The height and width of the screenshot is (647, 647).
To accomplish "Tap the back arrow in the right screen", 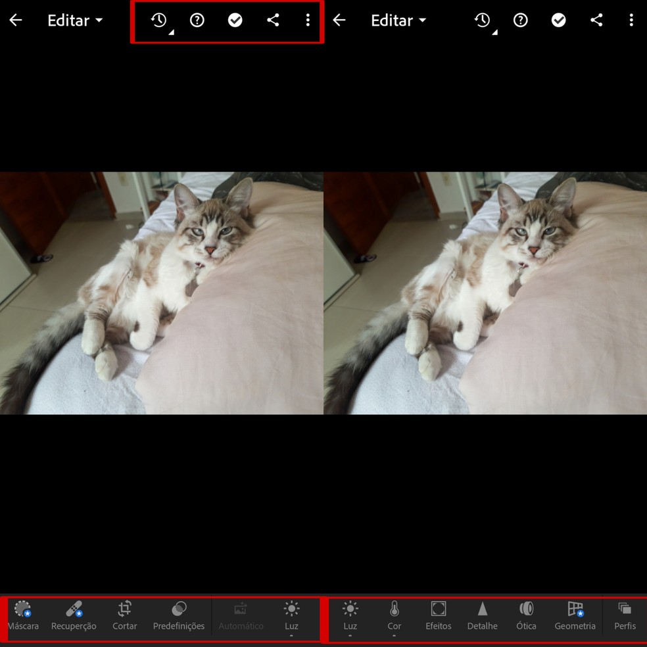I will [x=339, y=20].
